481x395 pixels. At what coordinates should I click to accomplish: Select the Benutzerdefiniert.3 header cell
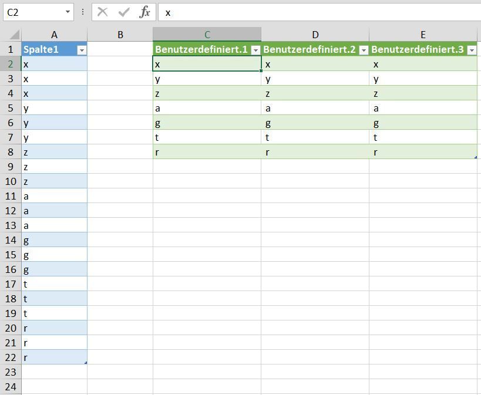click(423, 49)
